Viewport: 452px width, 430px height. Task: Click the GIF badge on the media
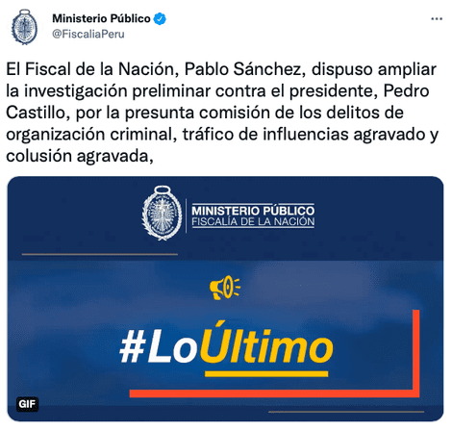pos(27,404)
